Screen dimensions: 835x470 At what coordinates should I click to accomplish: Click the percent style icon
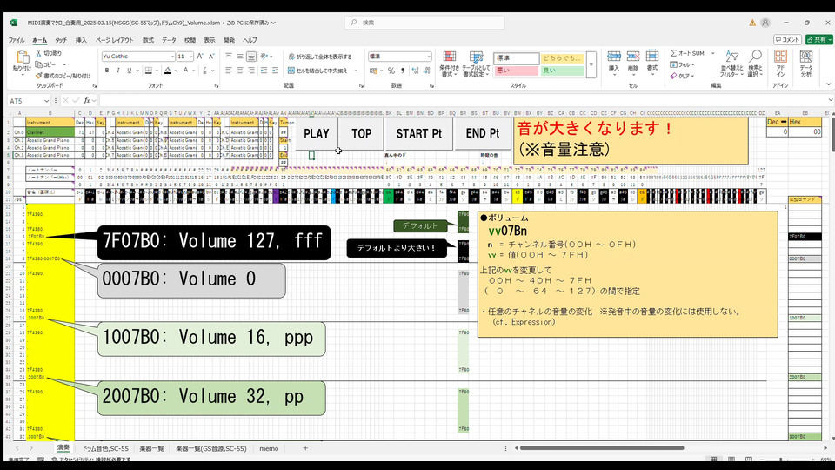tap(391, 70)
